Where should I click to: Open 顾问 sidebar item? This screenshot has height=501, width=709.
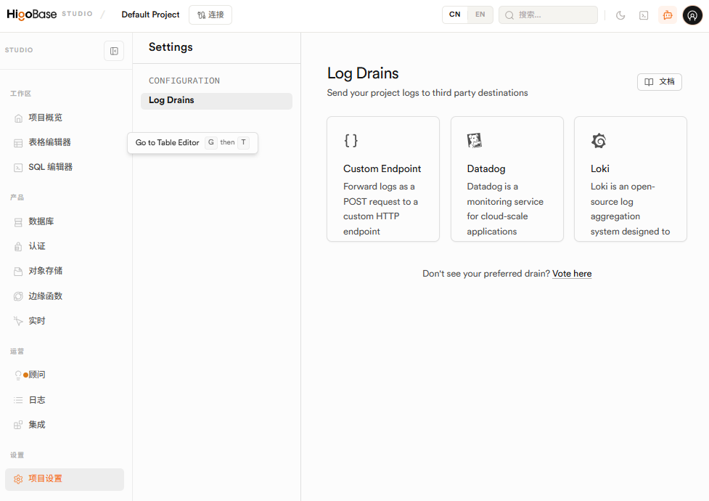coord(64,375)
